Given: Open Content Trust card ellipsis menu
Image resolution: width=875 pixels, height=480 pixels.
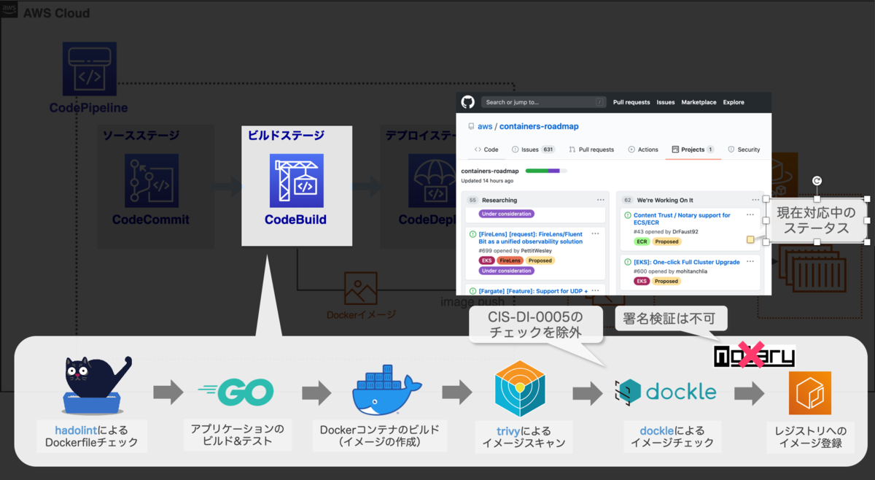Looking at the screenshot, I should tap(750, 215).
